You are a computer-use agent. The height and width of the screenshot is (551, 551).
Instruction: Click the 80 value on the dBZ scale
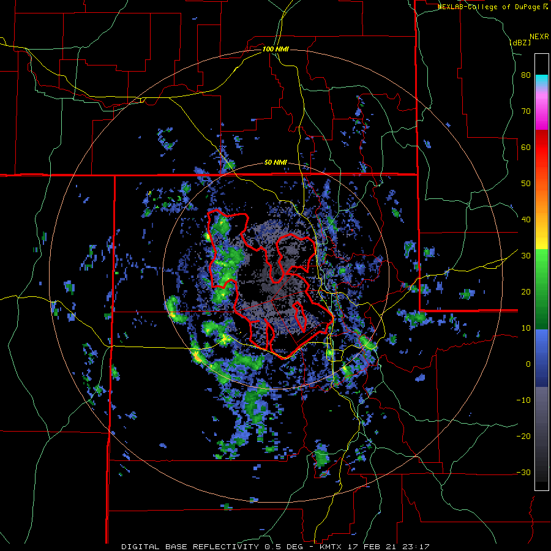[526, 75]
